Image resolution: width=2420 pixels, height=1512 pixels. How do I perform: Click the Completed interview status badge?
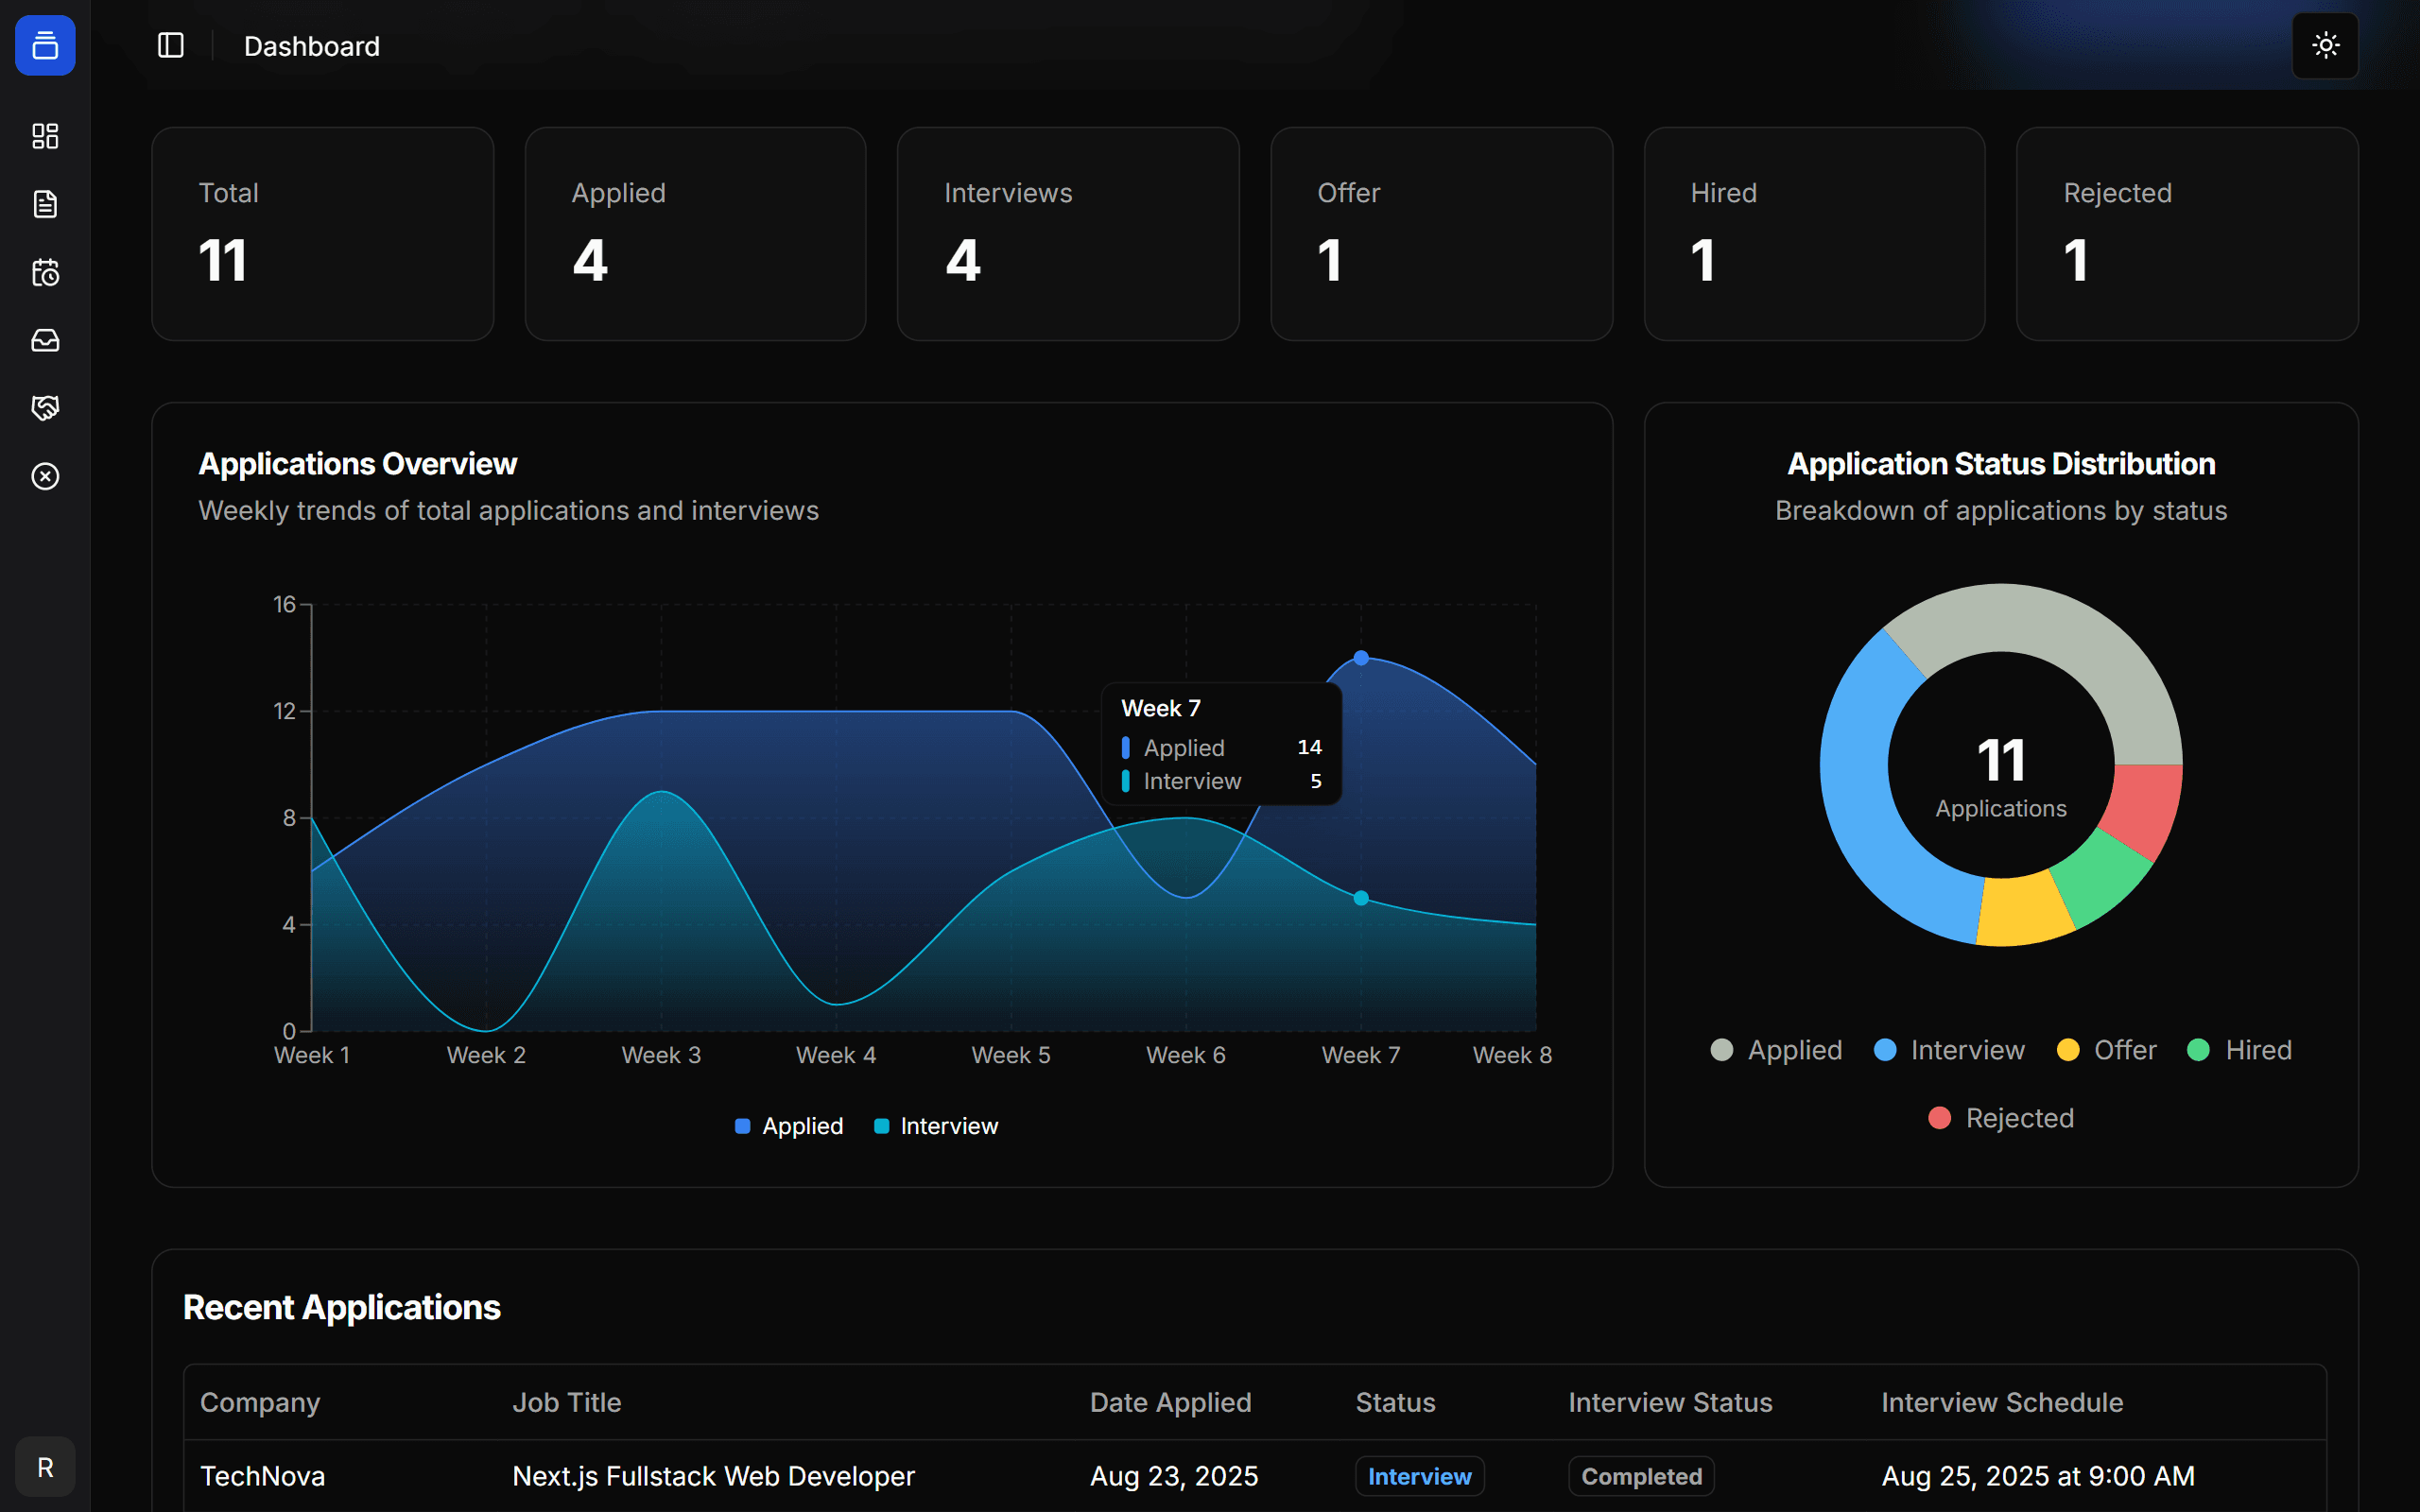click(x=1641, y=1476)
